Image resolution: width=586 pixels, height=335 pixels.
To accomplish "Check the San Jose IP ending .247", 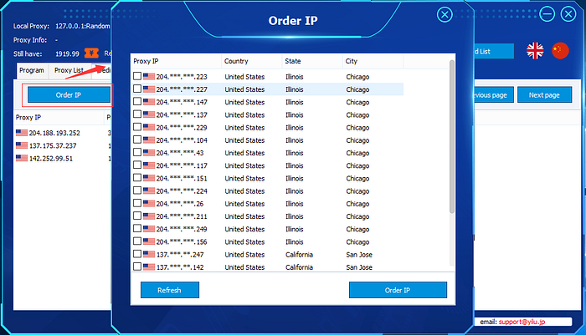I will pyautogui.click(x=137, y=254).
